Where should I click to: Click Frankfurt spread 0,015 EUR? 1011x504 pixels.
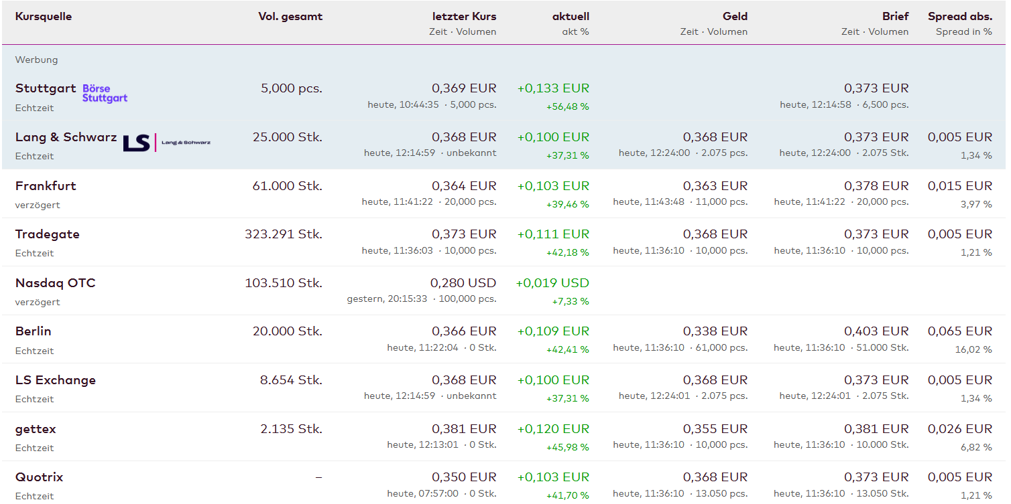tap(960, 185)
